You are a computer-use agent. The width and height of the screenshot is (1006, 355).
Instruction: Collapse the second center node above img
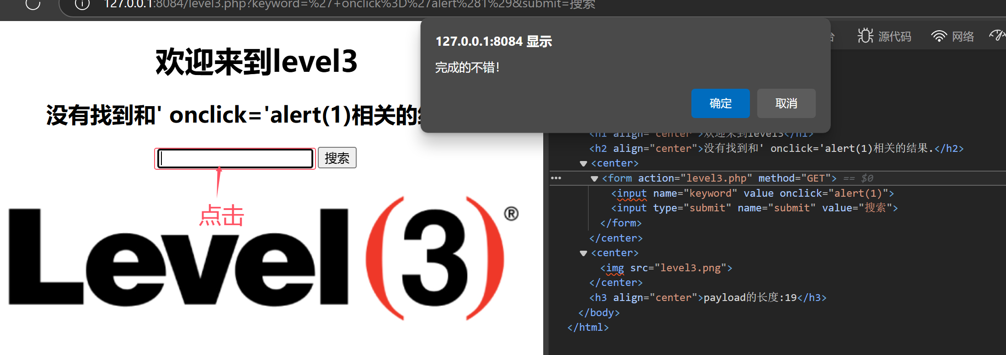pos(583,253)
